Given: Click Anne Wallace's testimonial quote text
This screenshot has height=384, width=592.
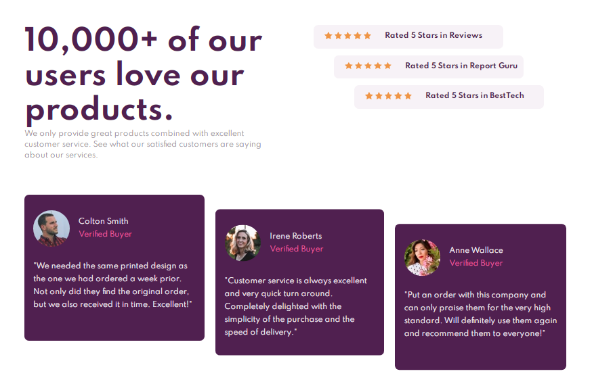Looking at the screenshot, I should pyautogui.click(x=480, y=314).
